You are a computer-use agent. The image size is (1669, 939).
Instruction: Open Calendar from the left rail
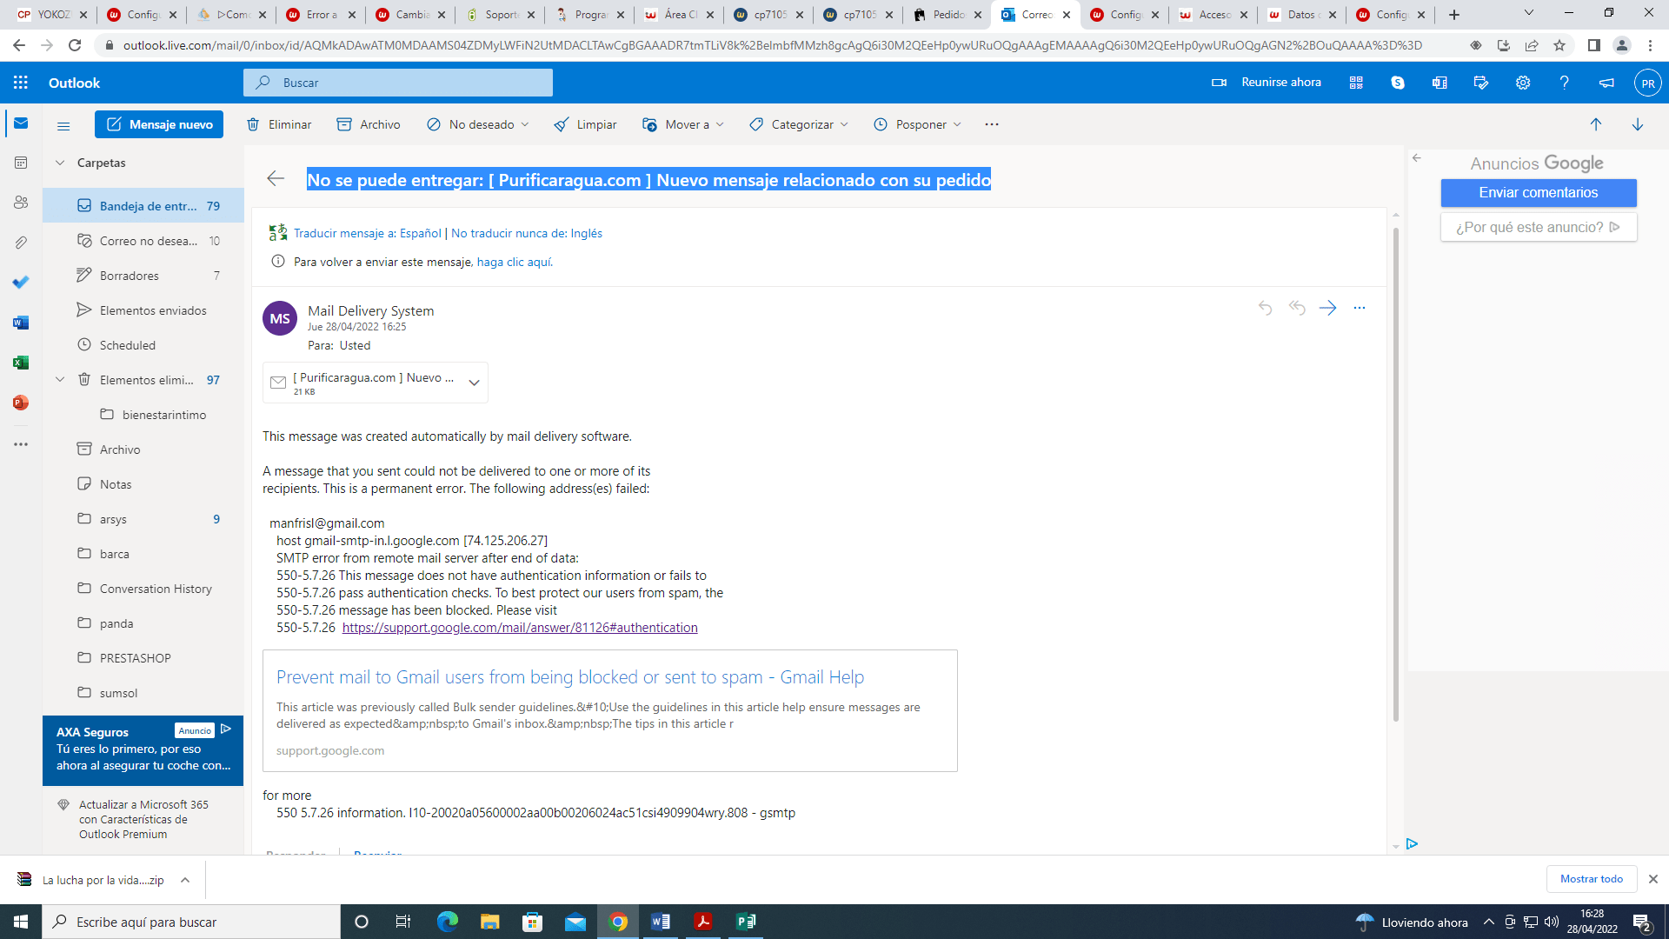(x=21, y=163)
